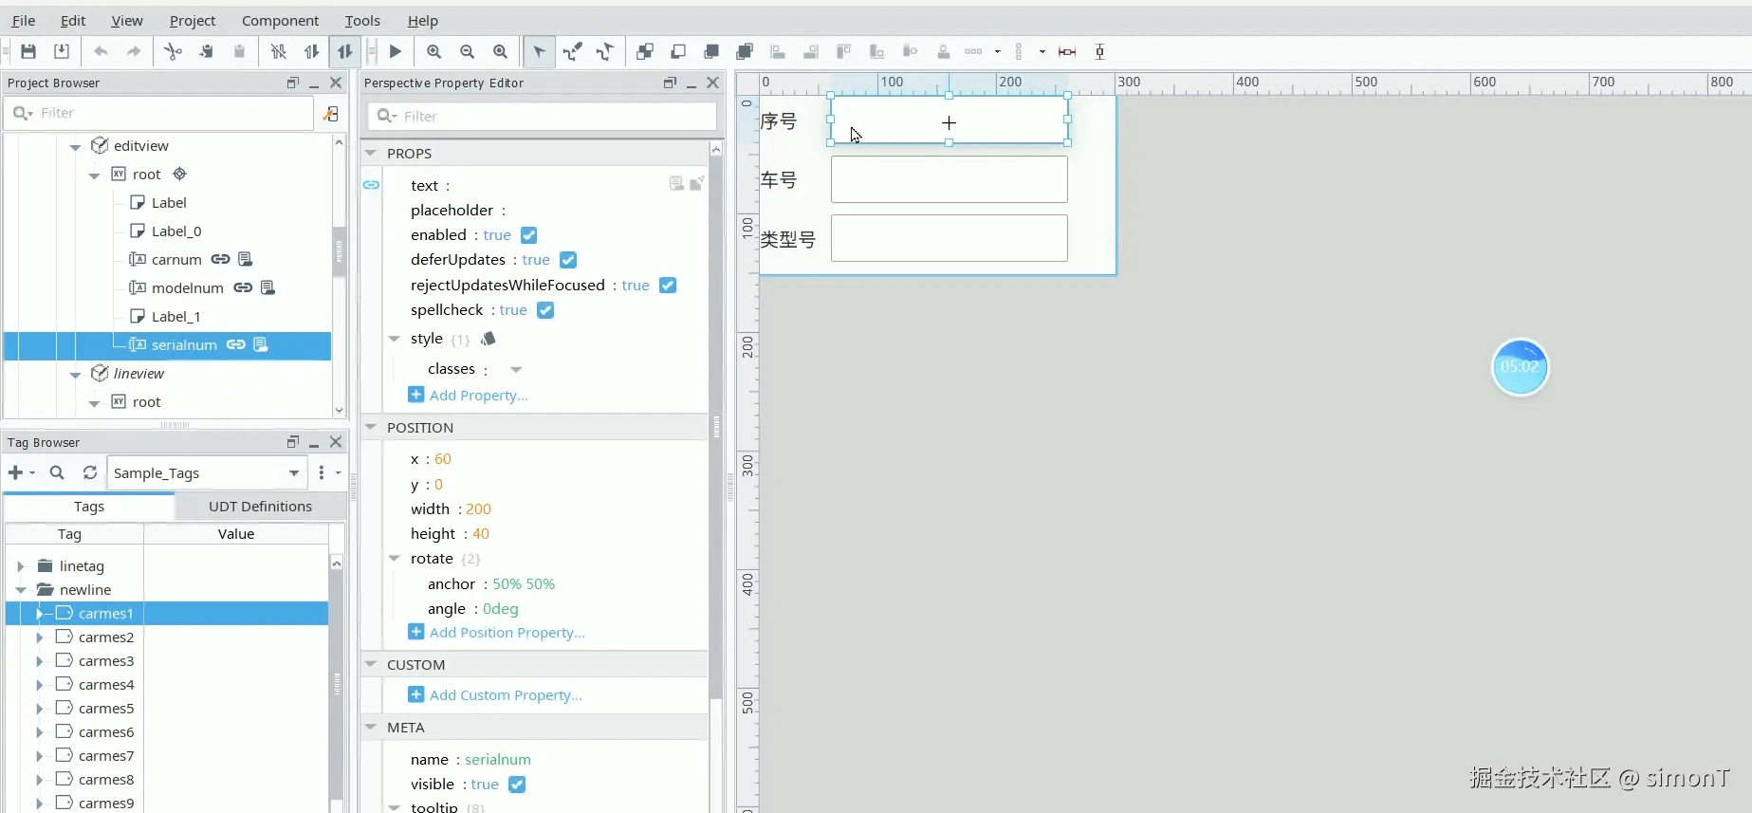Open the Tools menu
The height and width of the screenshot is (813, 1752).
coord(362,20)
